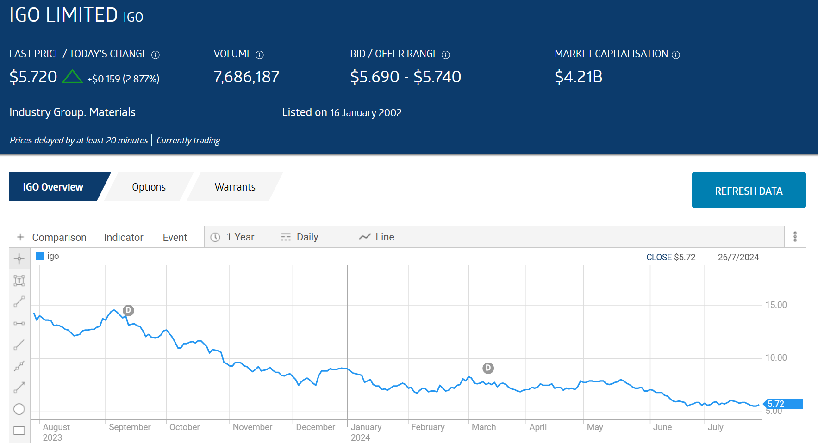This screenshot has width=818, height=443.
Task: Open the Indicator menu
Action: click(x=124, y=237)
